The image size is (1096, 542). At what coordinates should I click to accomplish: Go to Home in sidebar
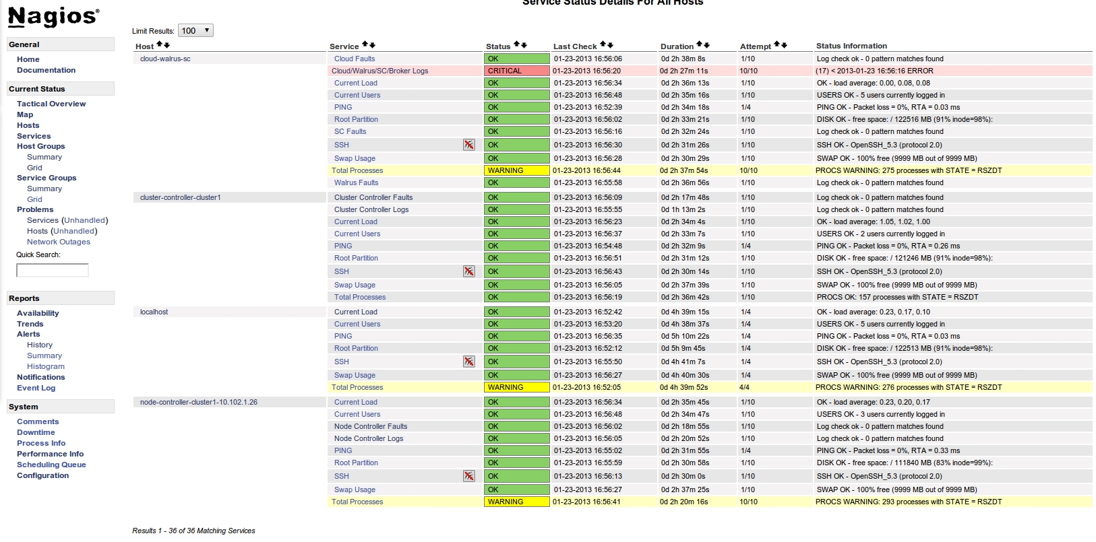pyautogui.click(x=28, y=59)
